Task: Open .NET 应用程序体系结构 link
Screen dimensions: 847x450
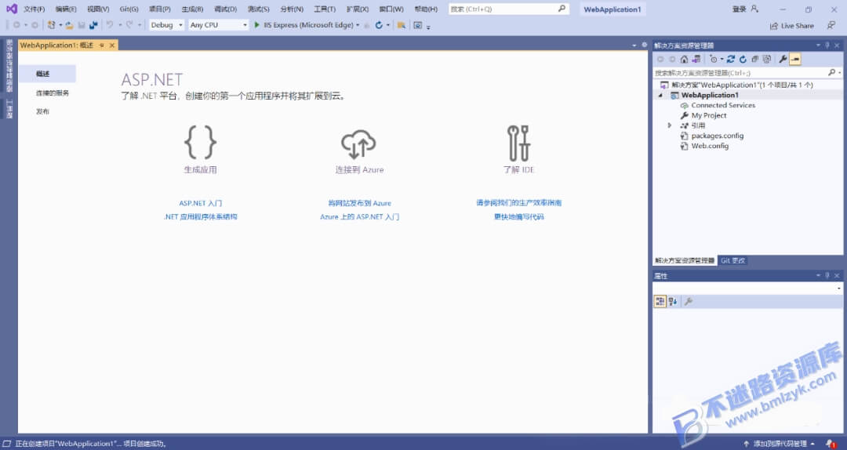Action: [x=201, y=216]
